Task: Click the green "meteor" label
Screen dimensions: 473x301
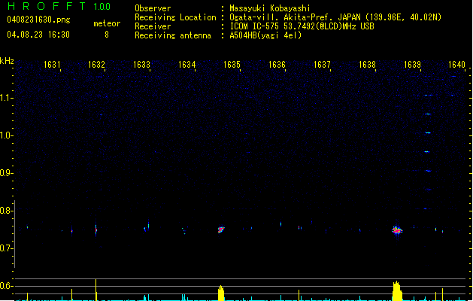Action: [x=107, y=23]
